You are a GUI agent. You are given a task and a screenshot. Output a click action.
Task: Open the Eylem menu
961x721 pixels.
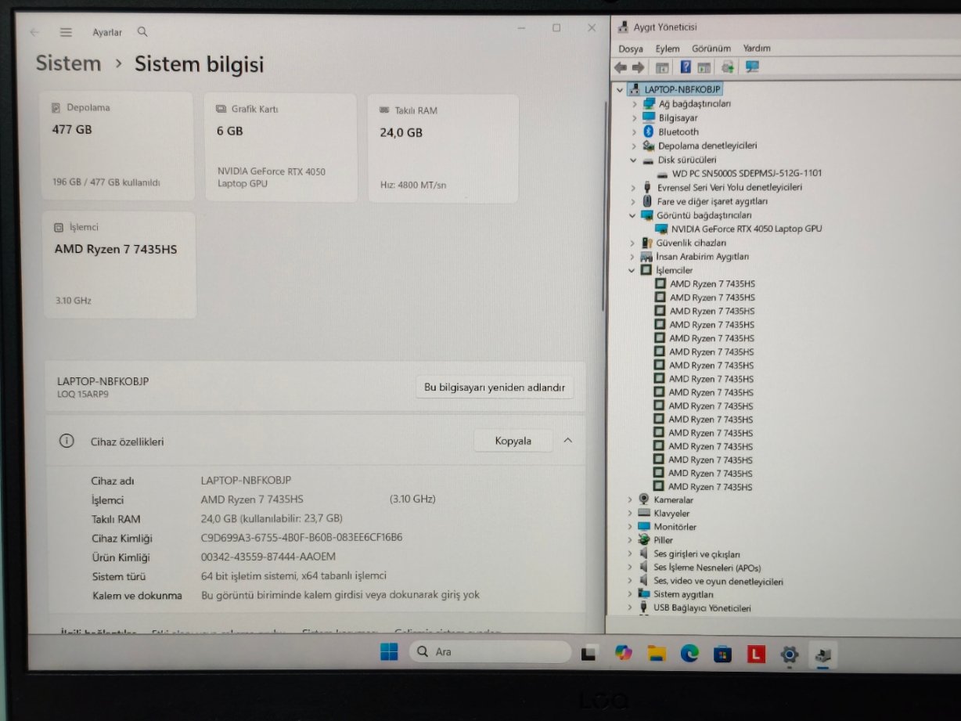667,49
